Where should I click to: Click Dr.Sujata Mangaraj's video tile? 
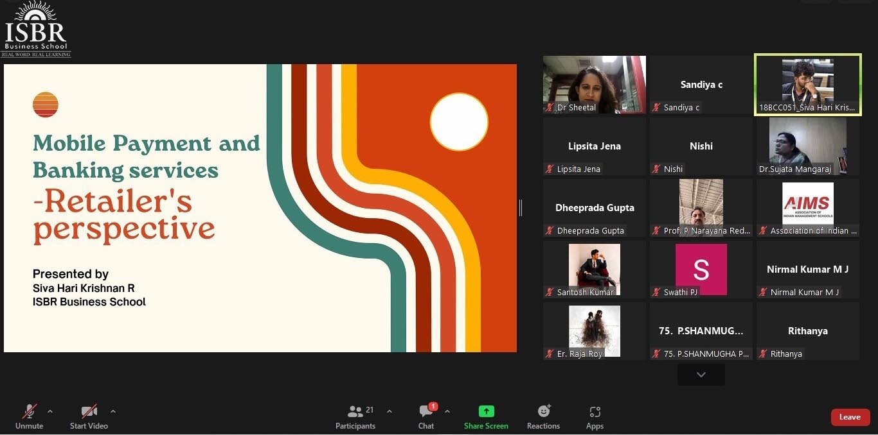807,146
